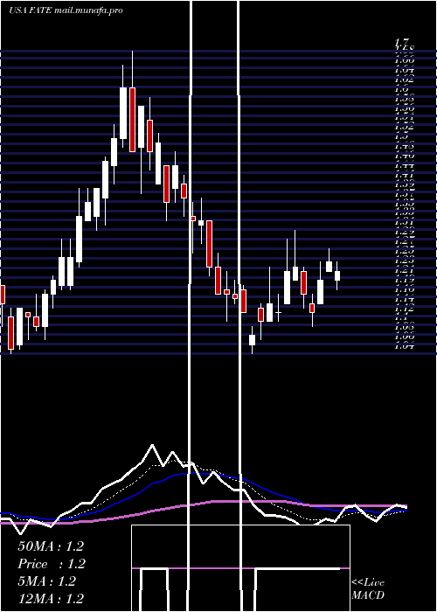The image size is (437, 612).
Task: Click the '12MA : 1.2' label
Action: (x=51, y=599)
